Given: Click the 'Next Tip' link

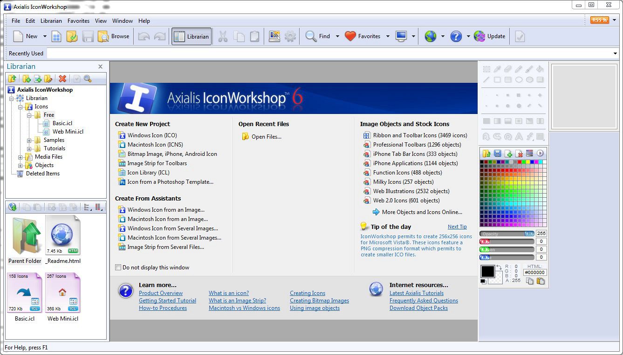Looking at the screenshot, I should tap(457, 227).
